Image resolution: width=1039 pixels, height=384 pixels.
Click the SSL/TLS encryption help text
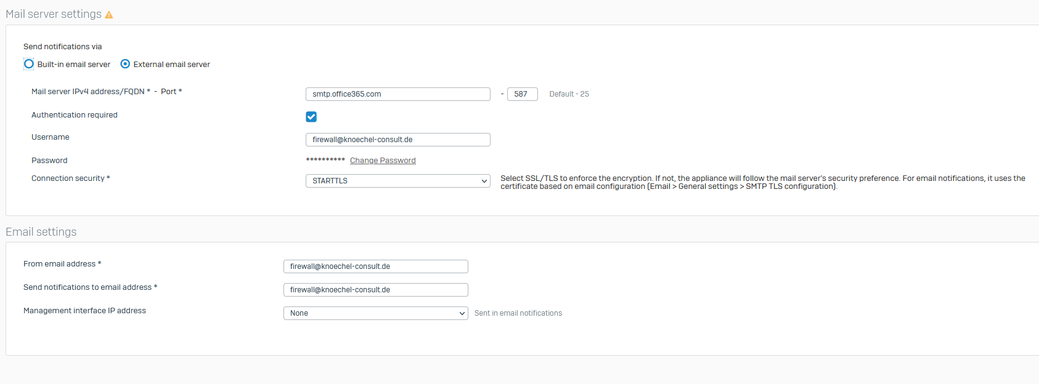pos(762,182)
